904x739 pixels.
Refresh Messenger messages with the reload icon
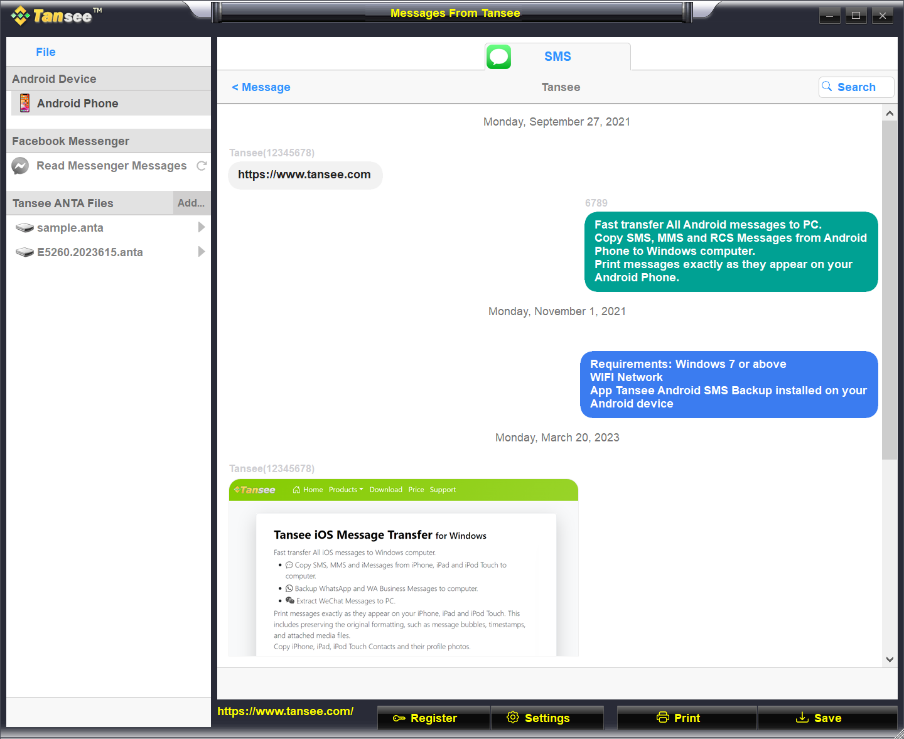point(202,165)
